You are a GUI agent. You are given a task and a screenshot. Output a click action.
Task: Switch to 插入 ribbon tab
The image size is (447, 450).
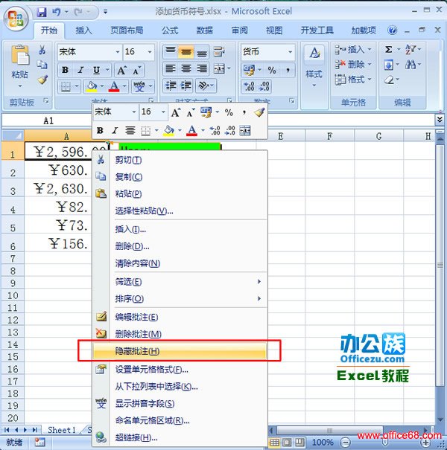coord(83,30)
